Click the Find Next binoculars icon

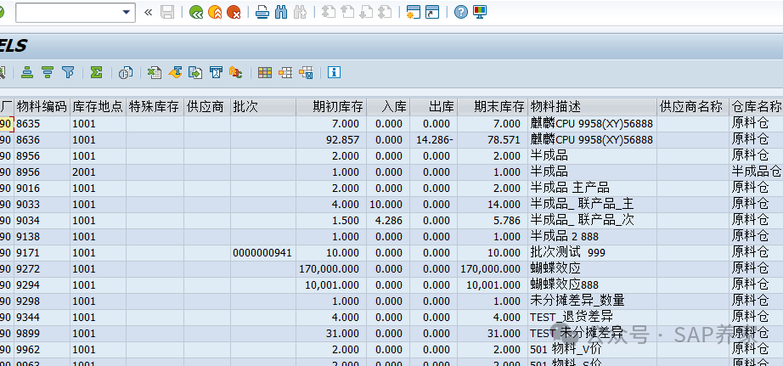point(300,12)
